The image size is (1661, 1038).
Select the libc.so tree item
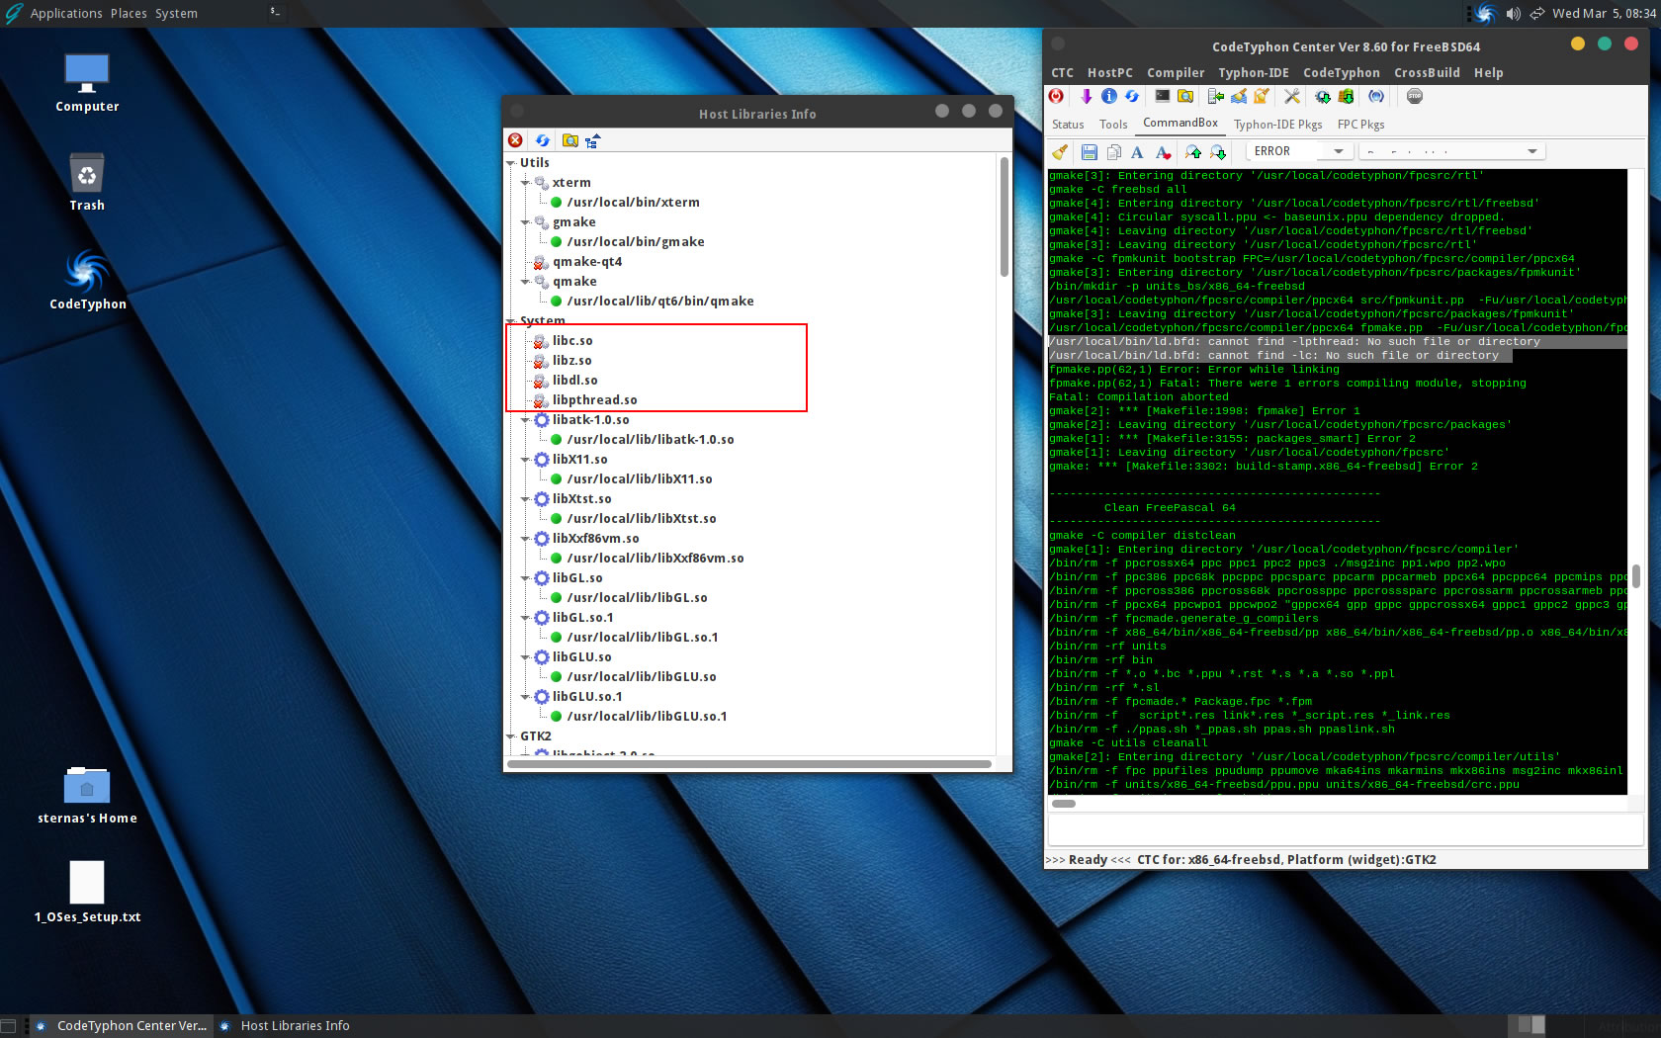572,341
